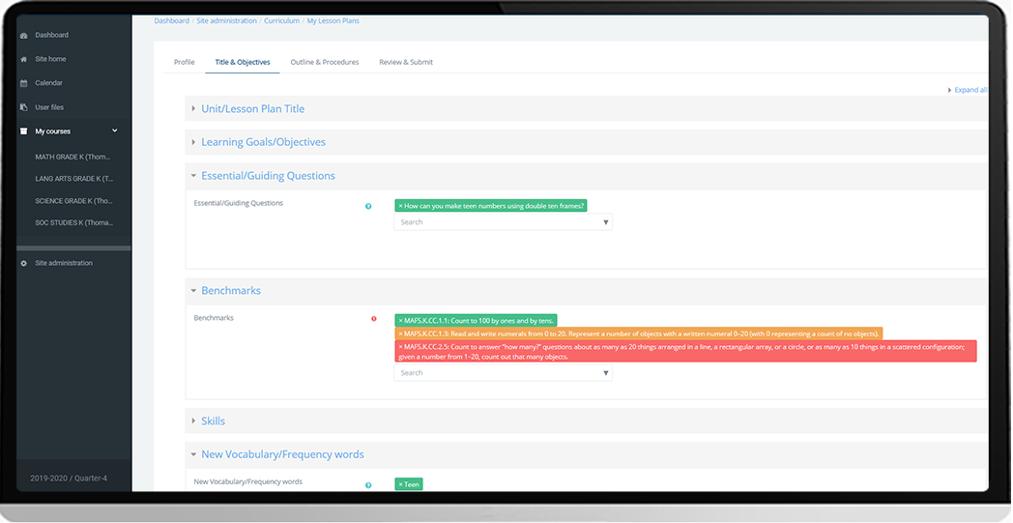
Task: Remove the 'Teen' vocabulary tag
Action: tap(400, 484)
